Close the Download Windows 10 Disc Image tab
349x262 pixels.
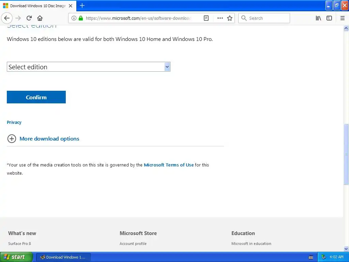[x=71, y=6]
